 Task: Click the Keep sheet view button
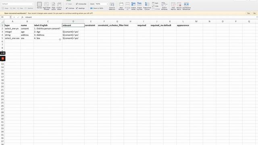5,8
